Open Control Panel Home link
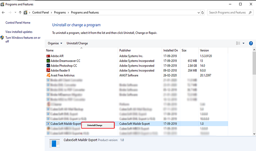The width and height of the screenshot is (256, 151). tap(18, 23)
